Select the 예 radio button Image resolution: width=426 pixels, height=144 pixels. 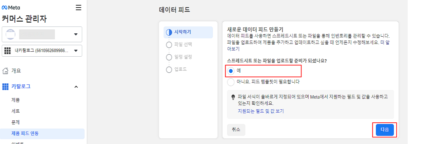pos(231,71)
